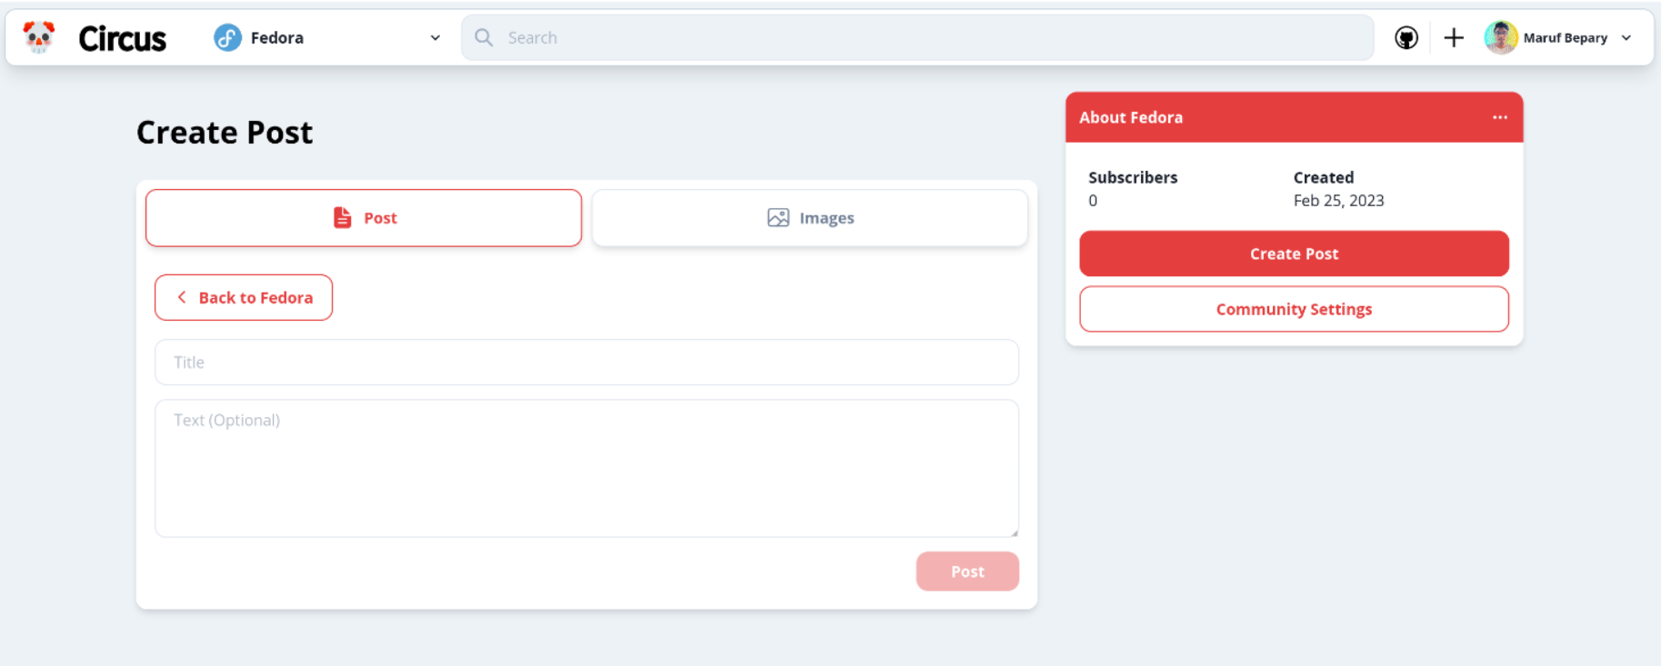1661x666 pixels.
Task: Open Community Settings for Fedora
Action: click(1293, 309)
